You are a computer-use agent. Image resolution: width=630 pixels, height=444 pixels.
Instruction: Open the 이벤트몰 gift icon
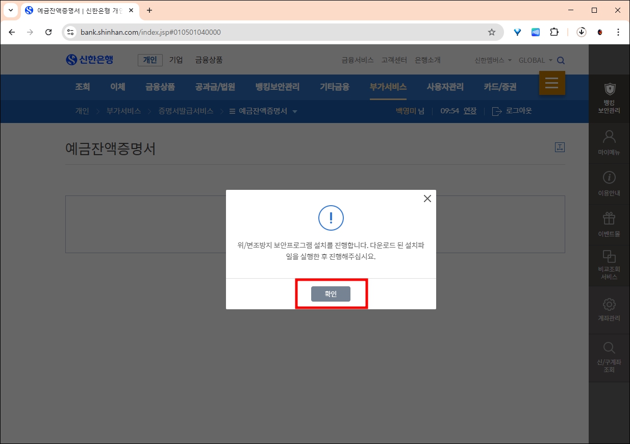click(x=609, y=217)
